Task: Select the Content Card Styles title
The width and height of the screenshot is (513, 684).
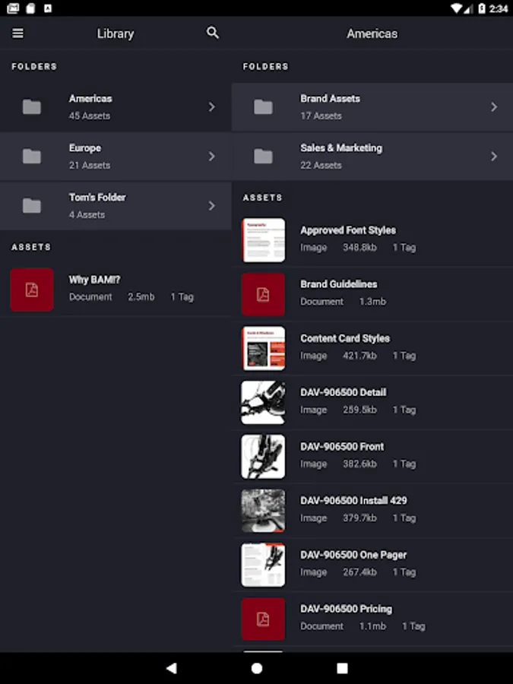Action: pos(345,338)
